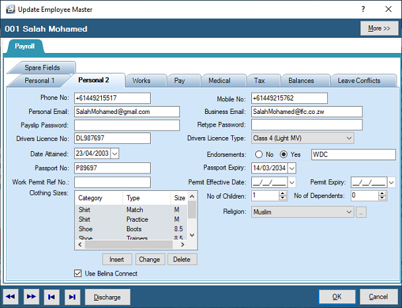
Task: Switch to Pay tab
Action: tap(179, 81)
